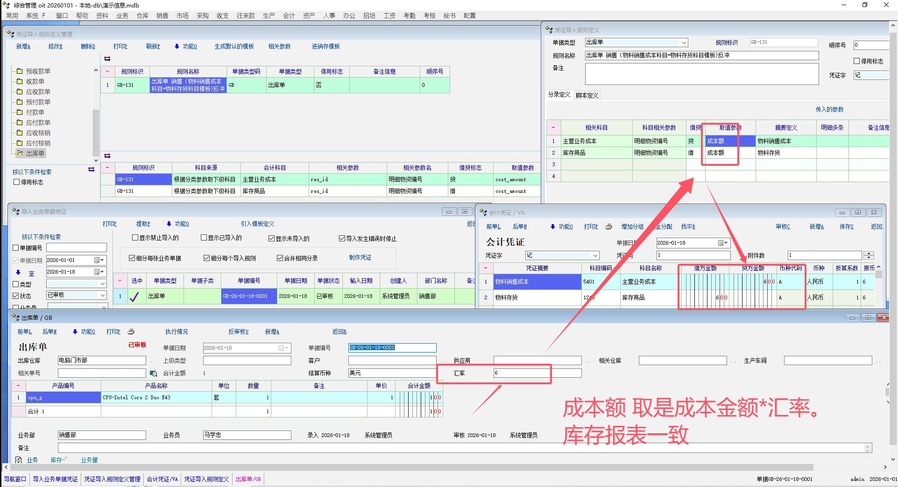Click 生成默认的模板 in the toolbar
The width and height of the screenshot is (898, 487).
point(234,46)
